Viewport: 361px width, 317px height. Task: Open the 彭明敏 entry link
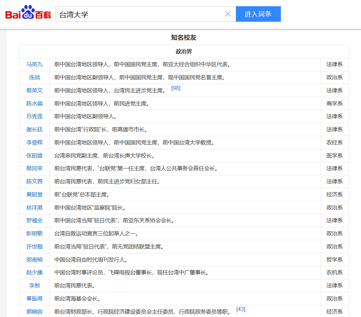(34, 233)
